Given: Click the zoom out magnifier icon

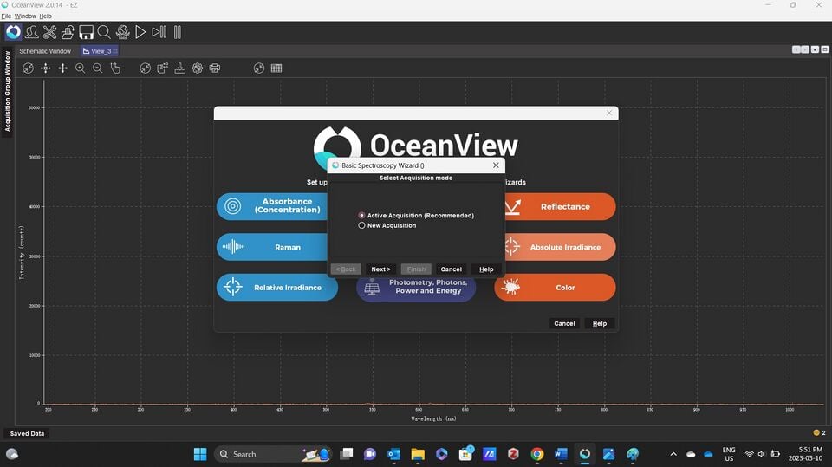Looking at the screenshot, I should [98, 68].
